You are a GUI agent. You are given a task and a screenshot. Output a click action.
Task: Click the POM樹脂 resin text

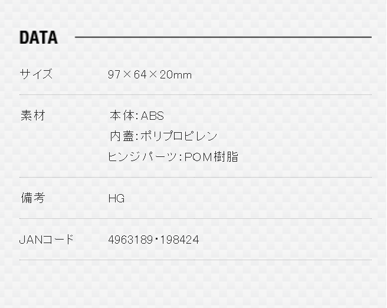(x=211, y=157)
